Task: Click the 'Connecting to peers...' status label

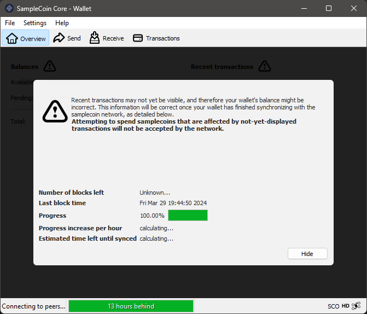Action: pos(33,306)
